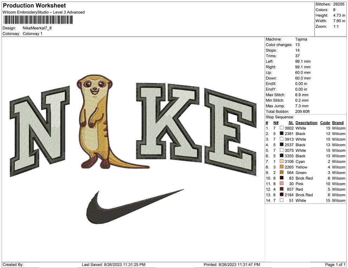Click the barcode under the worksheet title
This screenshot has height=268, width=348.
pyautogui.click(x=38, y=20)
